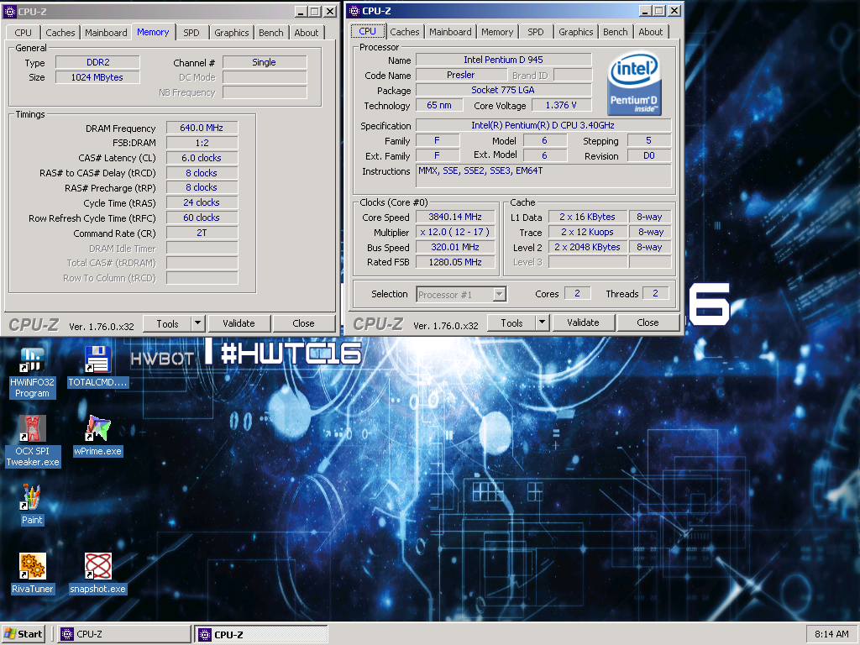Click the 640.0 MHz DRAM frequency value
This screenshot has height=645, width=860.
202,128
